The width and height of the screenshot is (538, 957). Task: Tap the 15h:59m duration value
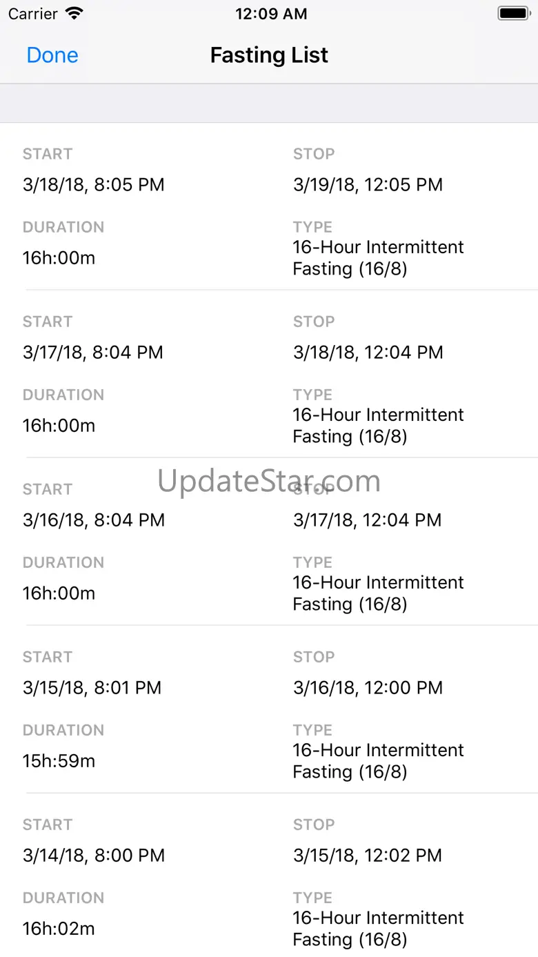[x=59, y=761]
